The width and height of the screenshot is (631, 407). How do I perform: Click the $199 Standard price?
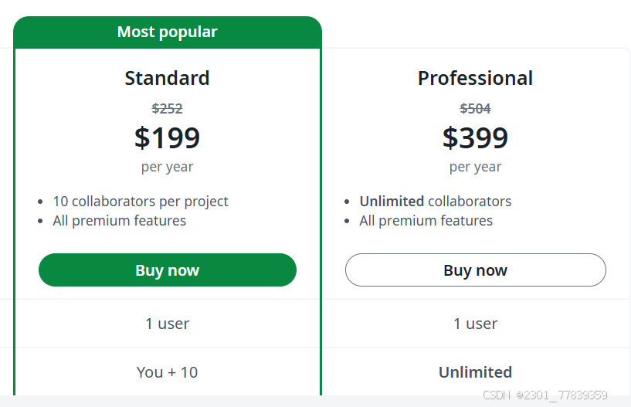coord(167,137)
